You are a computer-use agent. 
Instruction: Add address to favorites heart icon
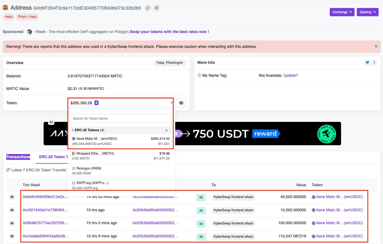pyautogui.click(x=367, y=63)
